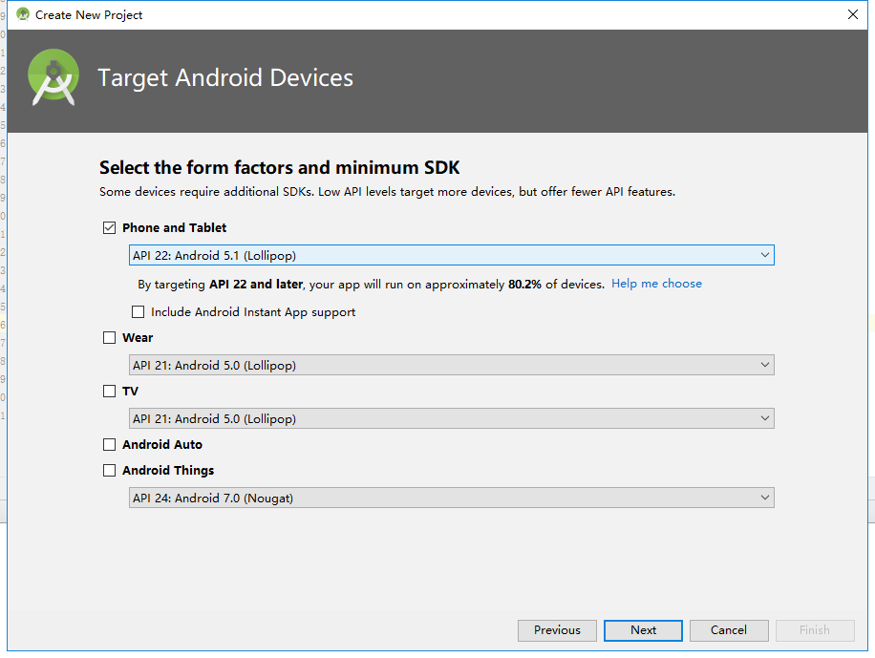This screenshot has height=658, width=875.
Task: Uncheck the Phone and Tablet checkbox
Action: point(109,227)
